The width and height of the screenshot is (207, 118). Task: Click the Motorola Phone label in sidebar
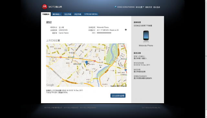[146, 46]
